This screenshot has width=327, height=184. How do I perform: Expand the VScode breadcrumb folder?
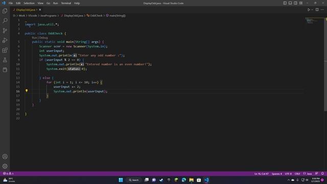(33, 15)
